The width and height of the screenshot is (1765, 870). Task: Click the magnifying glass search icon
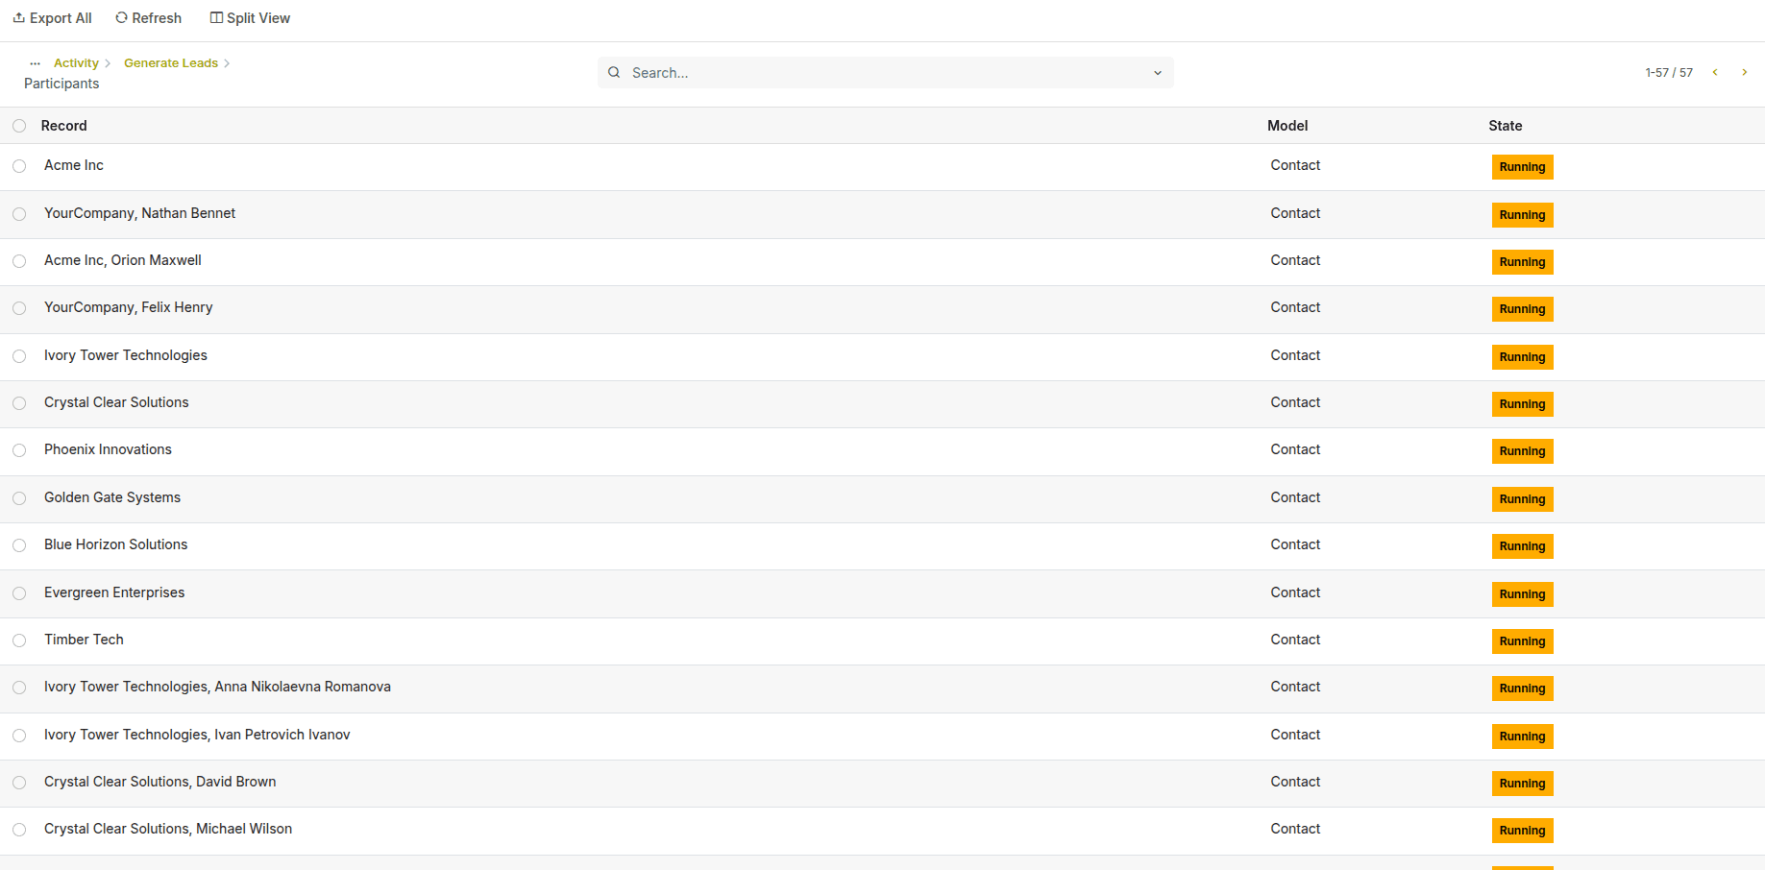point(614,72)
